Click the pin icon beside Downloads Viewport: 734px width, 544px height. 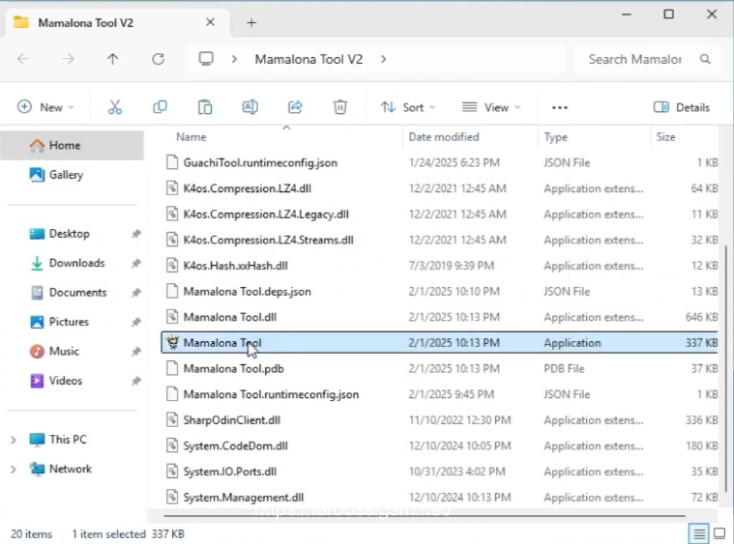[x=135, y=263]
